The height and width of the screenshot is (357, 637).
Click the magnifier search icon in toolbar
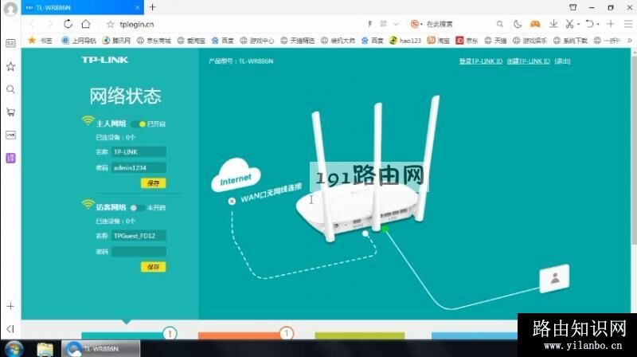click(x=500, y=24)
